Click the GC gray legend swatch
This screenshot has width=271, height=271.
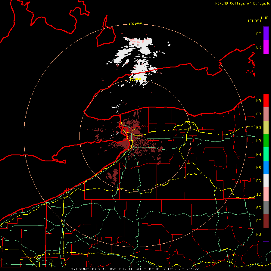[x=266, y=207]
